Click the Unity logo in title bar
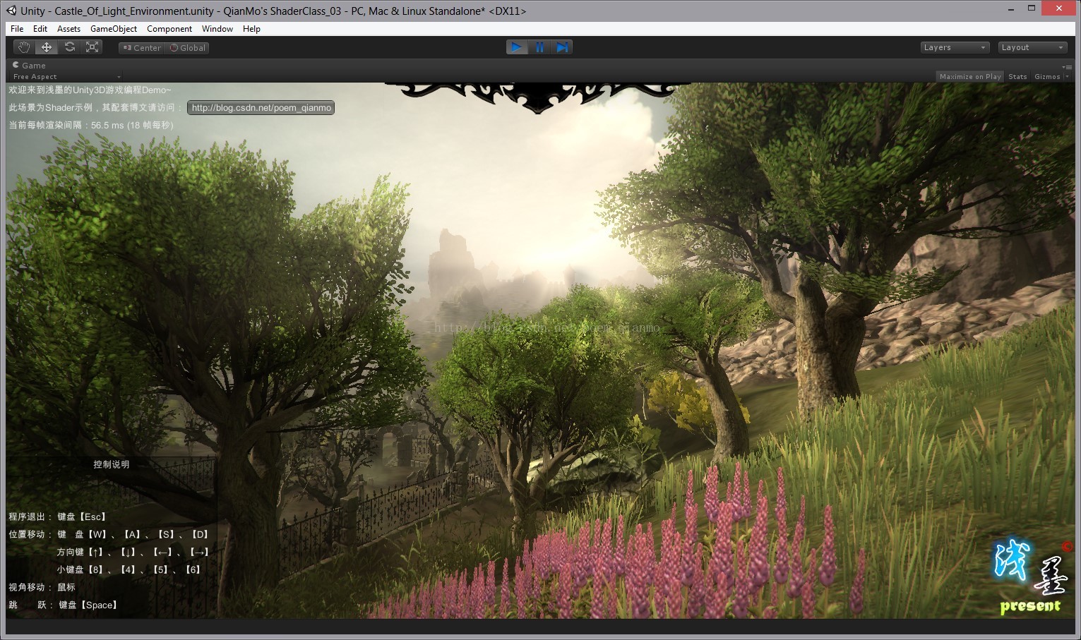This screenshot has height=640, width=1081. pyautogui.click(x=11, y=11)
